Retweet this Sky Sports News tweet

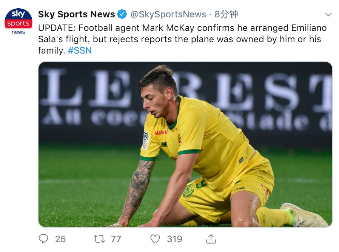pos(99,239)
